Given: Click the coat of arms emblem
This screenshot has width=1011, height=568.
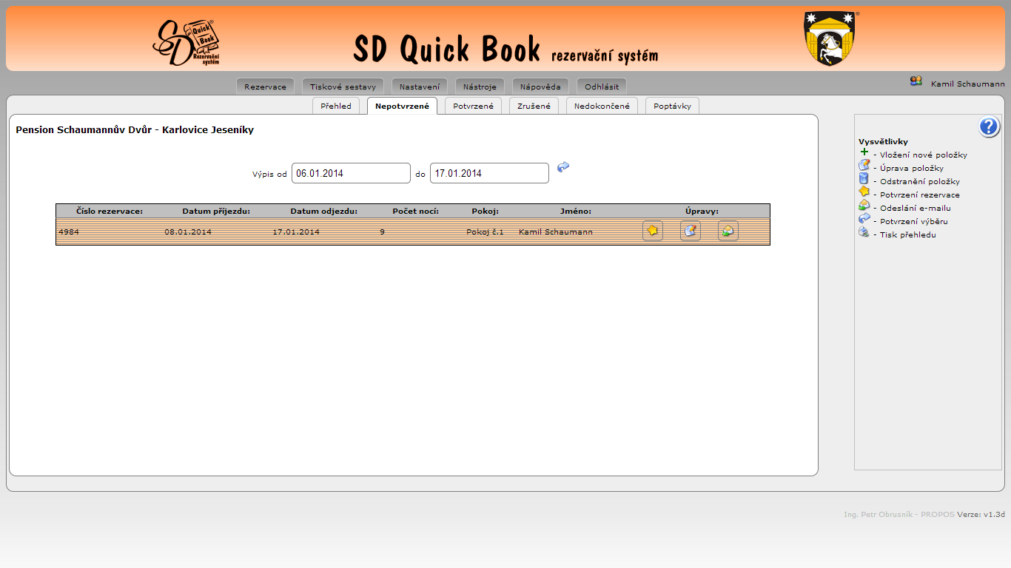Looking at the screenshot, I should (x=829, y=38).
